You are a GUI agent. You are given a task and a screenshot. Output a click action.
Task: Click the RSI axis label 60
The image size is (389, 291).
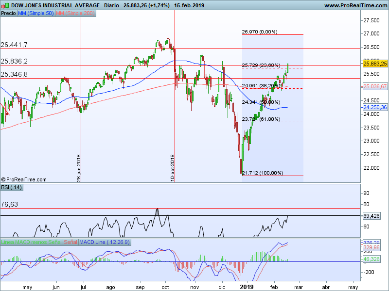click(366, 226)
